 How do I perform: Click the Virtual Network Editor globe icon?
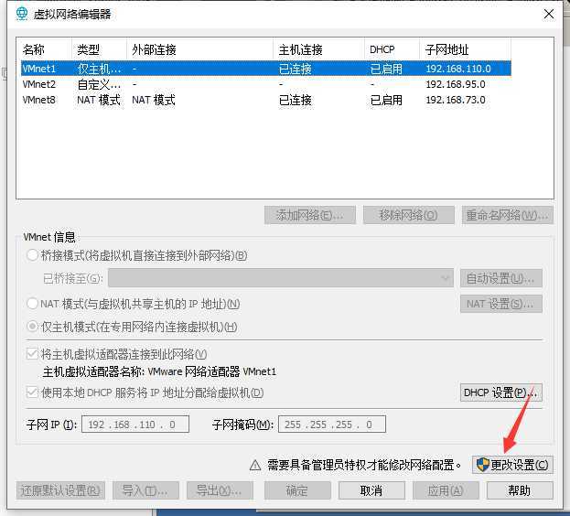(x=22, y=14)
